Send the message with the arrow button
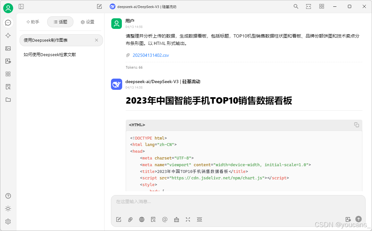The height and width of the screenshot is (231, 372). [359, 219]
